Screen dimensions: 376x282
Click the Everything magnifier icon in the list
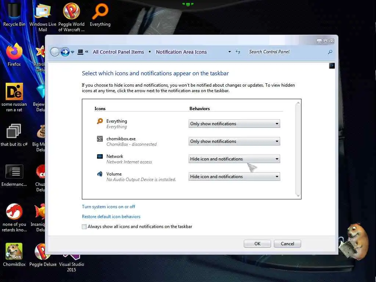click(100, 121)
